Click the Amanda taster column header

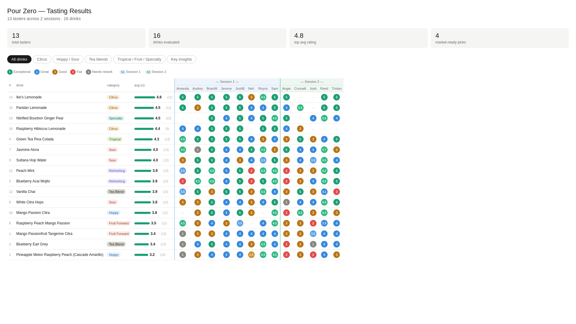point(183,88)
